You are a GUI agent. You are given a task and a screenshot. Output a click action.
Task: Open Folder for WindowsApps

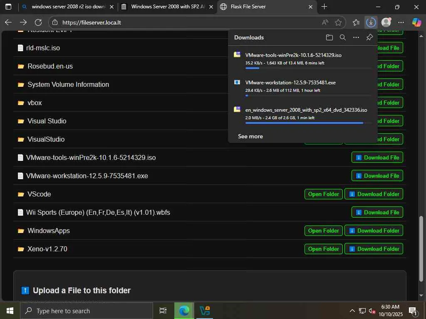(x=323, y=231)
